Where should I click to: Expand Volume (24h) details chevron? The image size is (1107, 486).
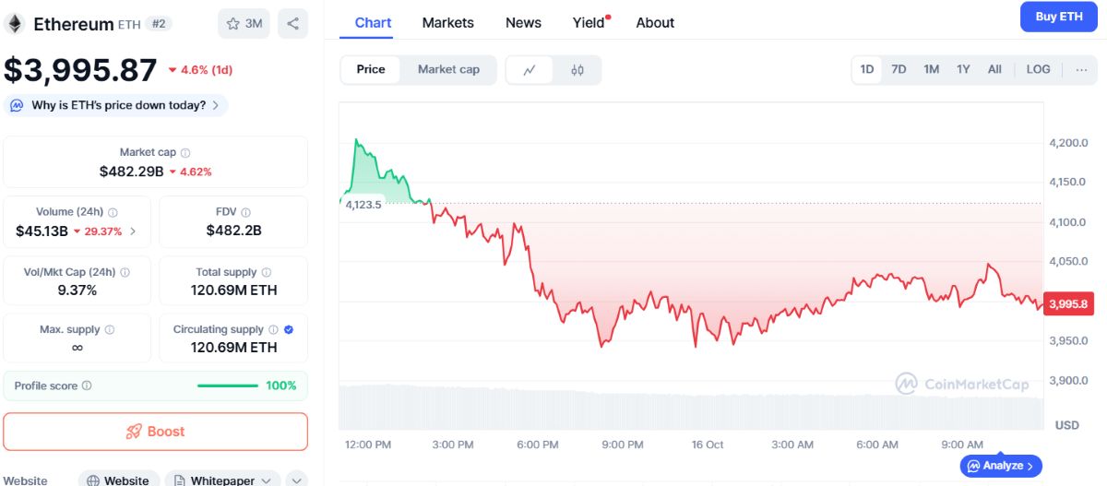pyautogui.click(x=133, y=231)
